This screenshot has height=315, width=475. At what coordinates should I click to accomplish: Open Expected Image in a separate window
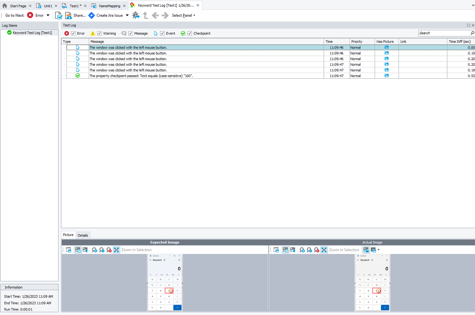click(68, 250)
